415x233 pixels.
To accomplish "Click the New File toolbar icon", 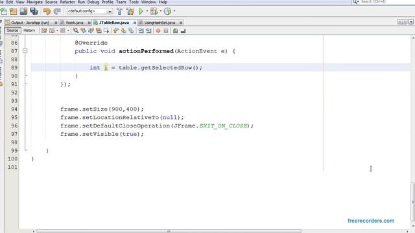I will (x=4, y=12).
